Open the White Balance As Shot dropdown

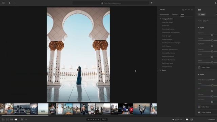211,80
